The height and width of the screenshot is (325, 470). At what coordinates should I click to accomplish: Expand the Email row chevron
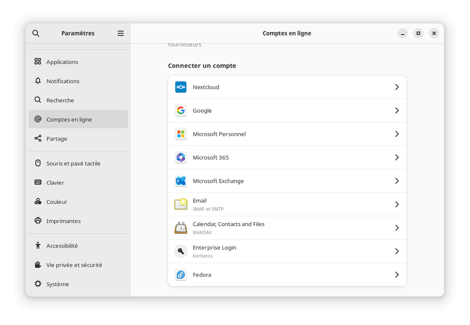click(397, 204)
